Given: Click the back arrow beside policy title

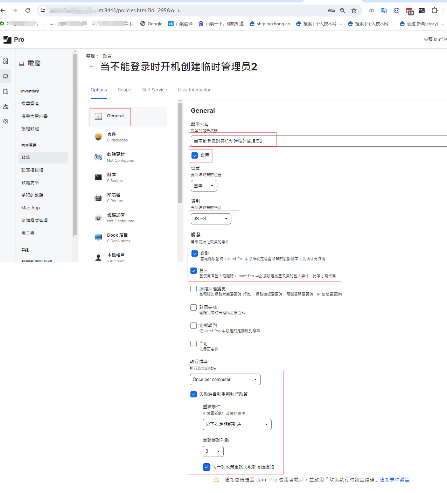Looking at the screenshot, I should click(x=92, y=67).
